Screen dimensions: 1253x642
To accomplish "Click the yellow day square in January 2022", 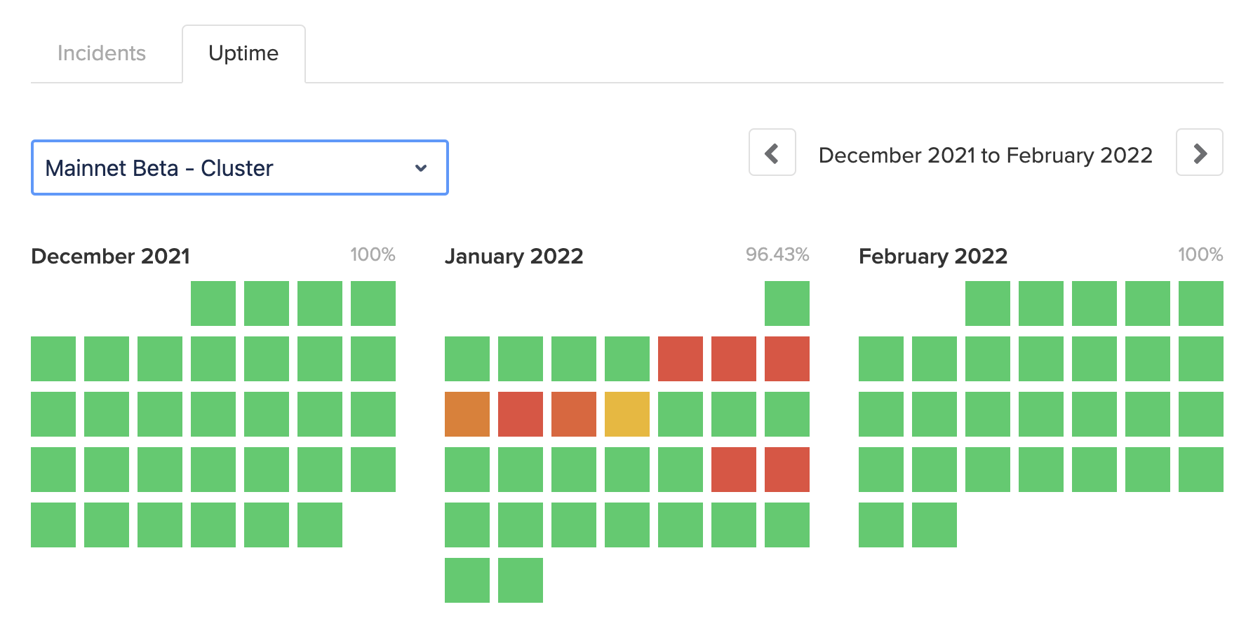I will tap(626, 414).
